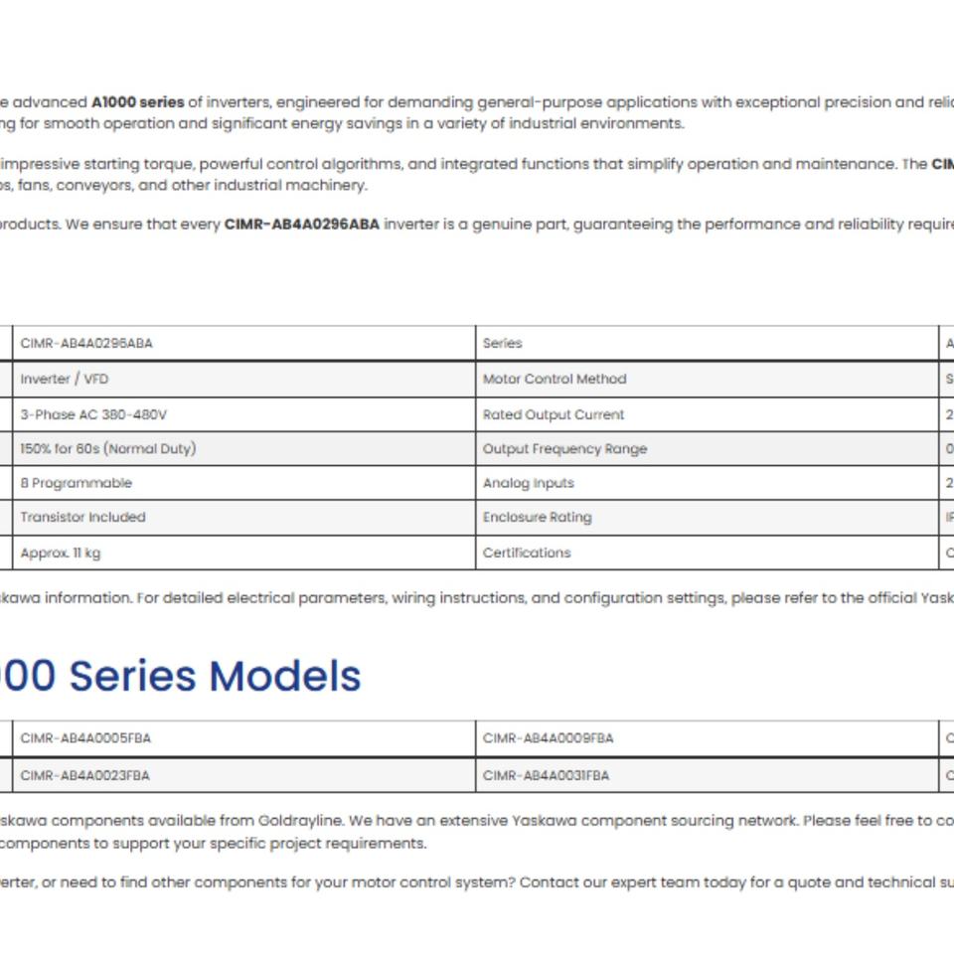Image resolution: width=954 pixels, height=954 pixels.
Task: Select the Inverter / VFD cell
Action: [244, 379]
